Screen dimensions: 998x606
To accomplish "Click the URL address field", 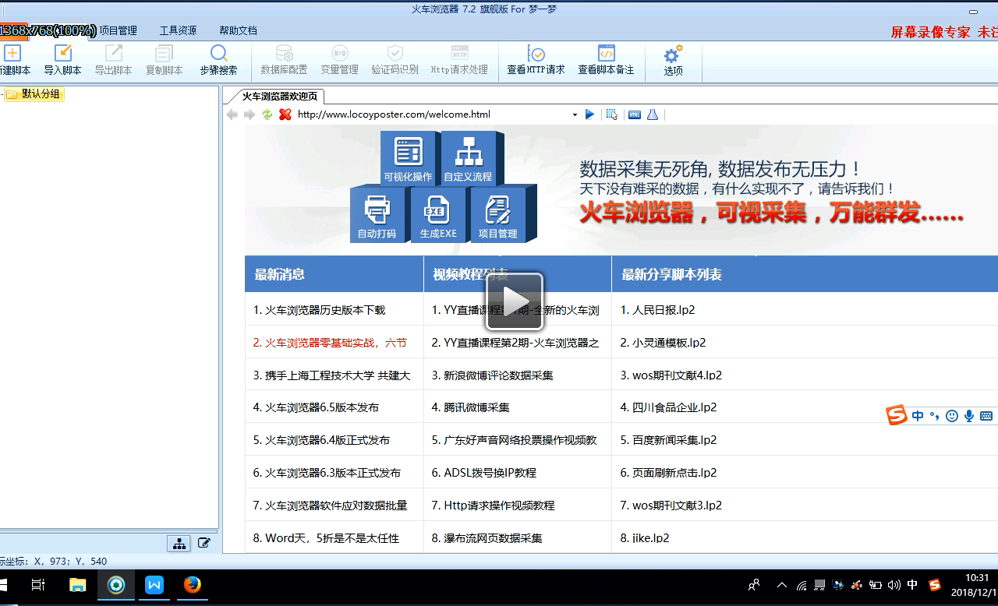I will [x=433, y=115].
